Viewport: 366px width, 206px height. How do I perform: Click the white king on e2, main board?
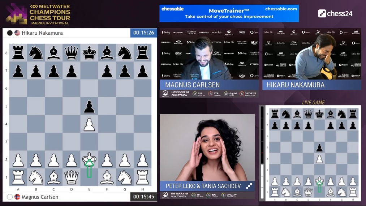coord(89,160)
